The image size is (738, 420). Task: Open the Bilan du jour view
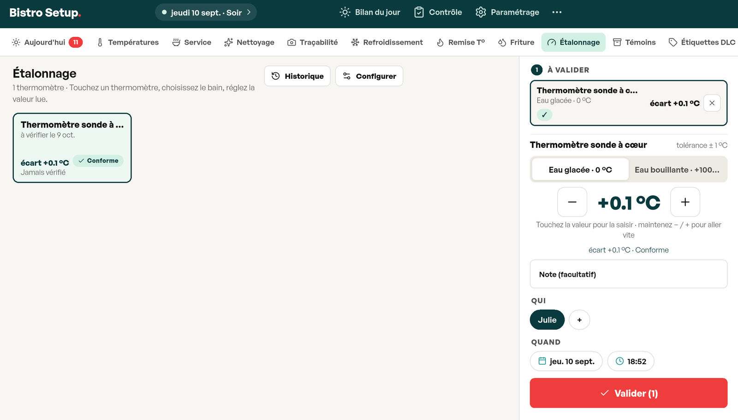tap(370, 12)
